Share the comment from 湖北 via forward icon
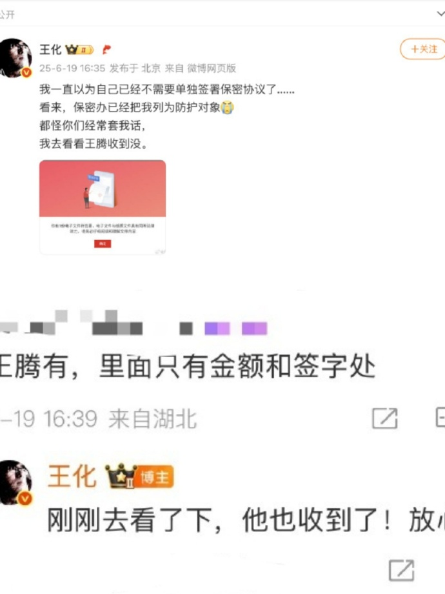 point(385,418)
